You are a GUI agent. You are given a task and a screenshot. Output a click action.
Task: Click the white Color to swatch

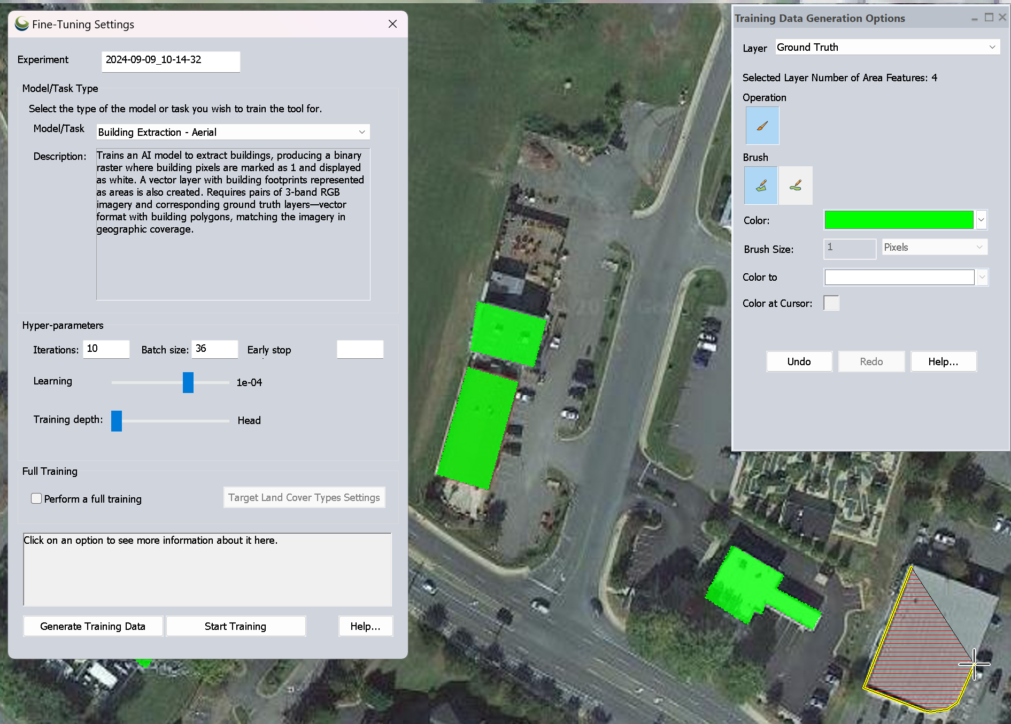pyautogui.click(x=900, y=277)
